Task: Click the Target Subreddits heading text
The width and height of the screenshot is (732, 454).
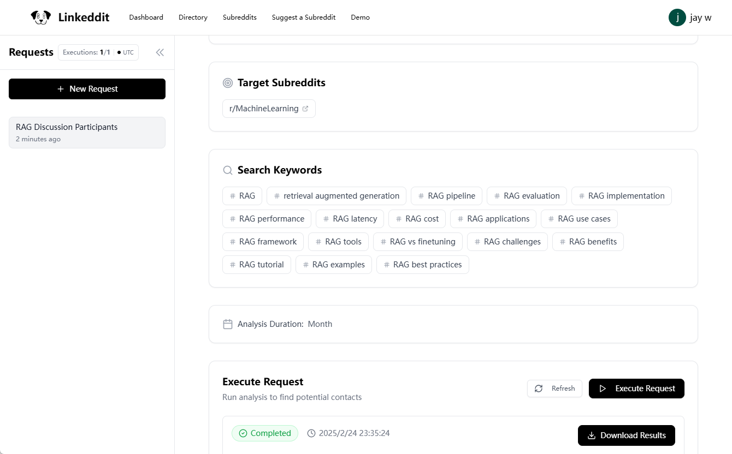Action: point(281,83)
